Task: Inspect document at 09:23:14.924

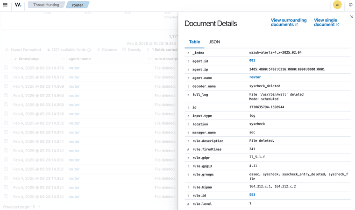Action: click(x=6, y=188)
